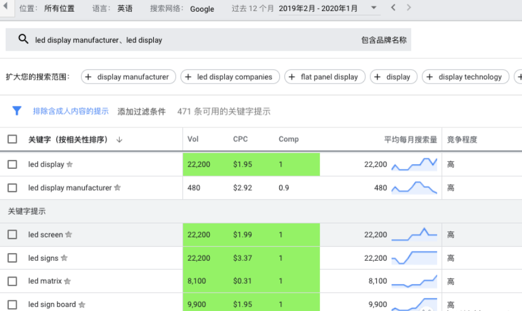522x311 pixels.
Task: Check the 'led screen' row checkbox
Action: coord(12,235)
